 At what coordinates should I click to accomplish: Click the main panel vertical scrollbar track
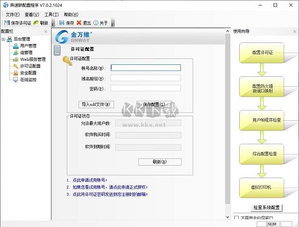227,124
